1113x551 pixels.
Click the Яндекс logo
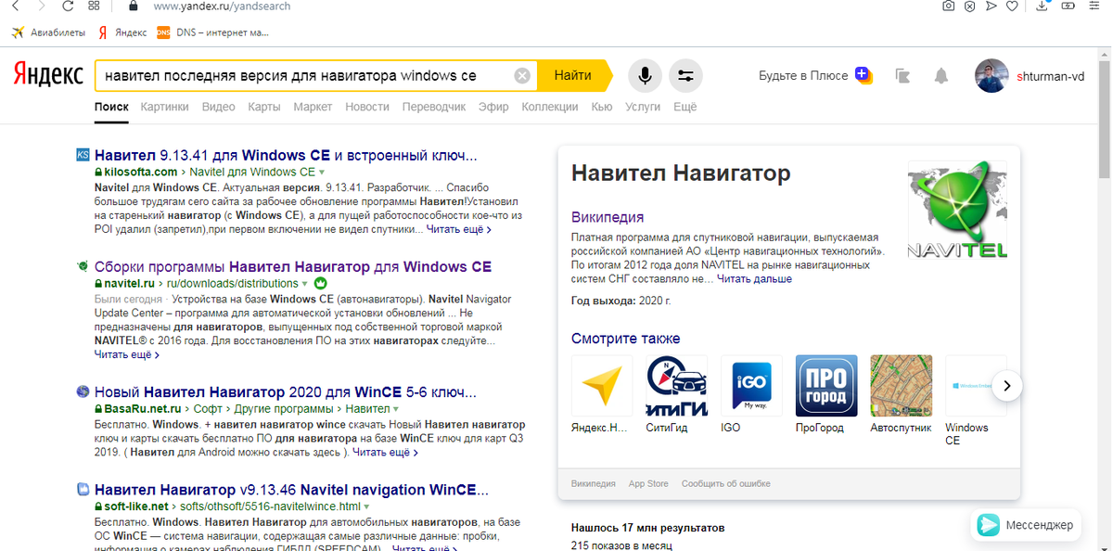click(48, 75)
